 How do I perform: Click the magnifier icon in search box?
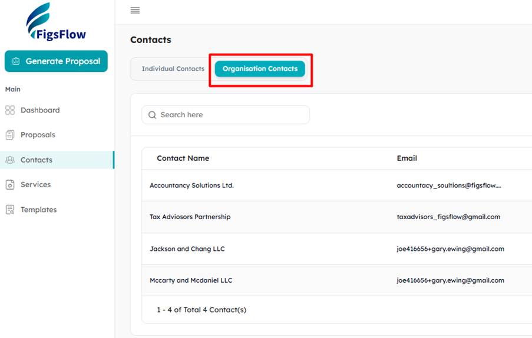pos(153,115)
